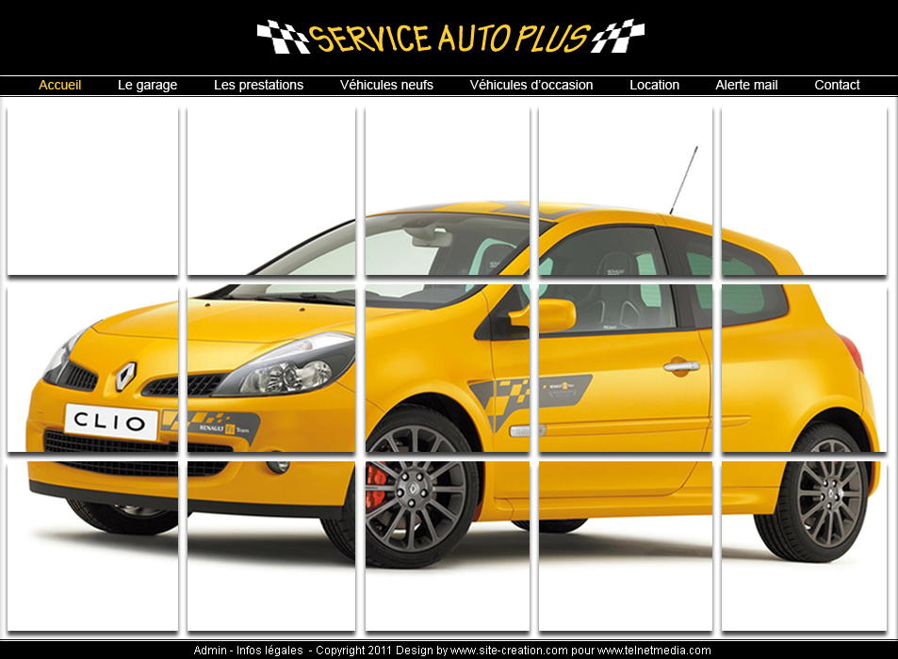
Task: Select the Véhicules neufs menu item
Action: point(386,86)
